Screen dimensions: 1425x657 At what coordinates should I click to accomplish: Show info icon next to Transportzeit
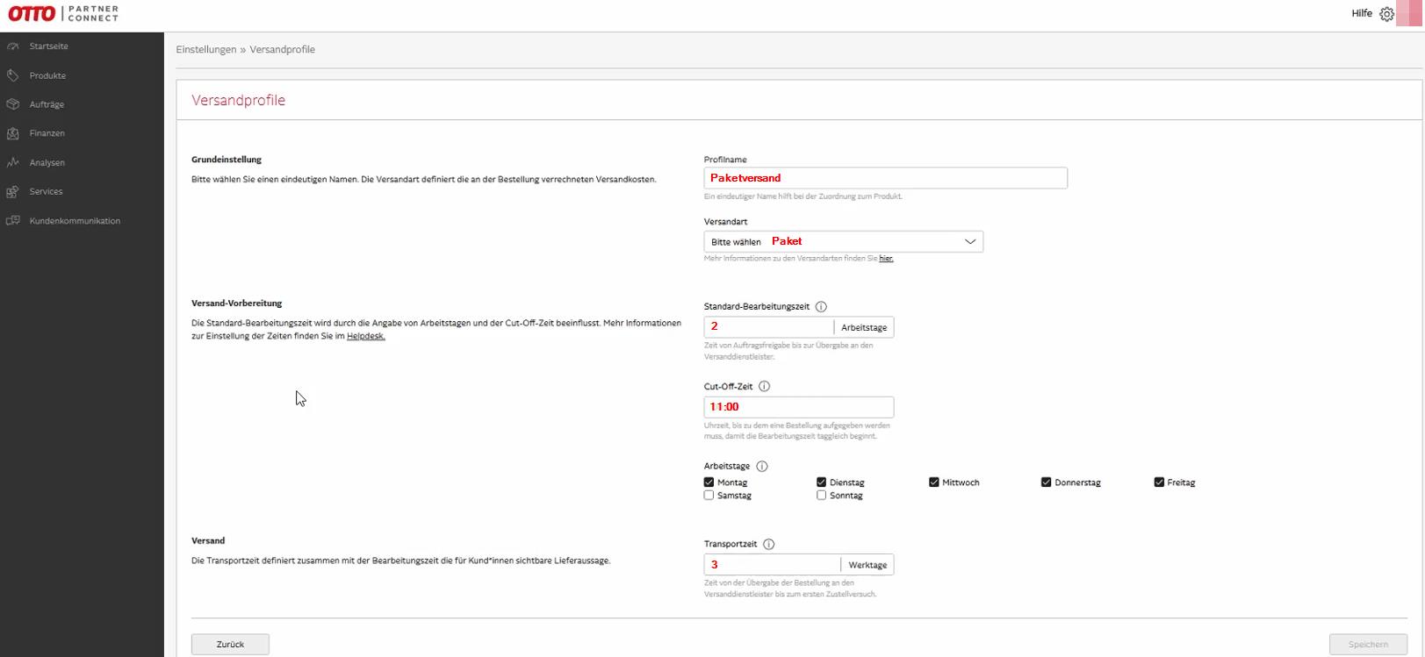769,545
